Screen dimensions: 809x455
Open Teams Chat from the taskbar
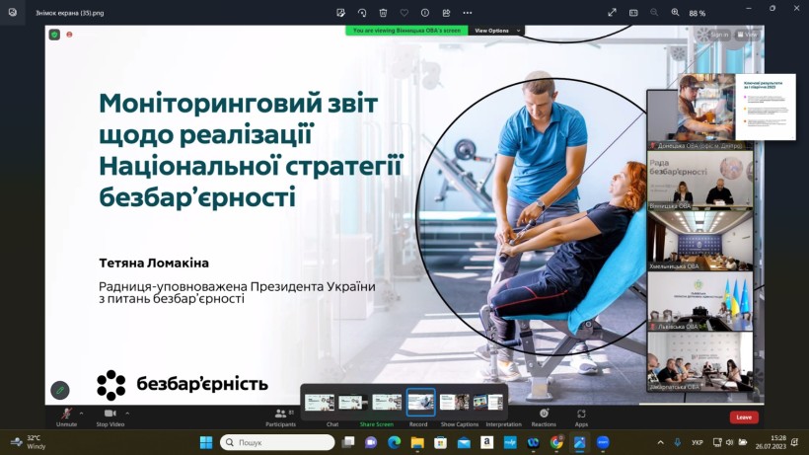(x=371, y=442)
